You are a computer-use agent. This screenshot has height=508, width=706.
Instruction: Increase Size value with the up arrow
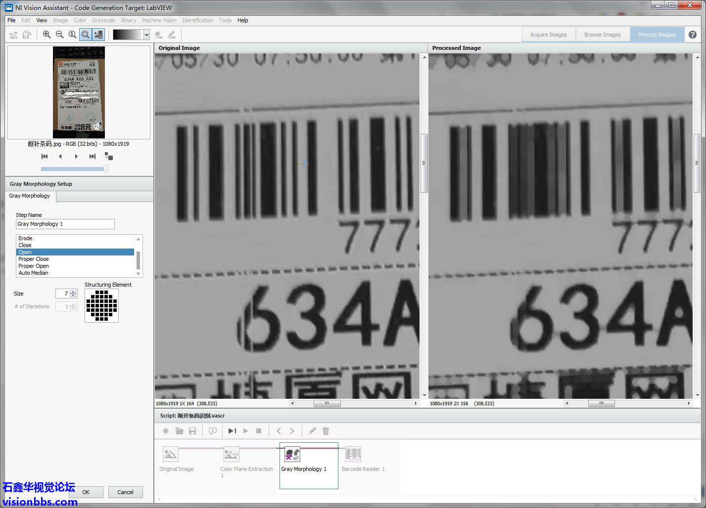coord(73,292)
